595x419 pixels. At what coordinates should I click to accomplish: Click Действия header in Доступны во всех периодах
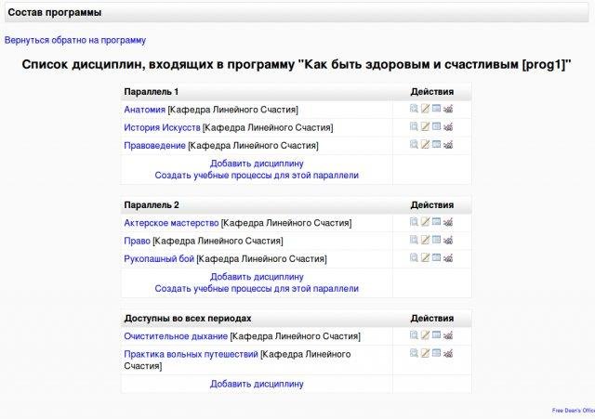pyautogui.click(x=431, y=318)
